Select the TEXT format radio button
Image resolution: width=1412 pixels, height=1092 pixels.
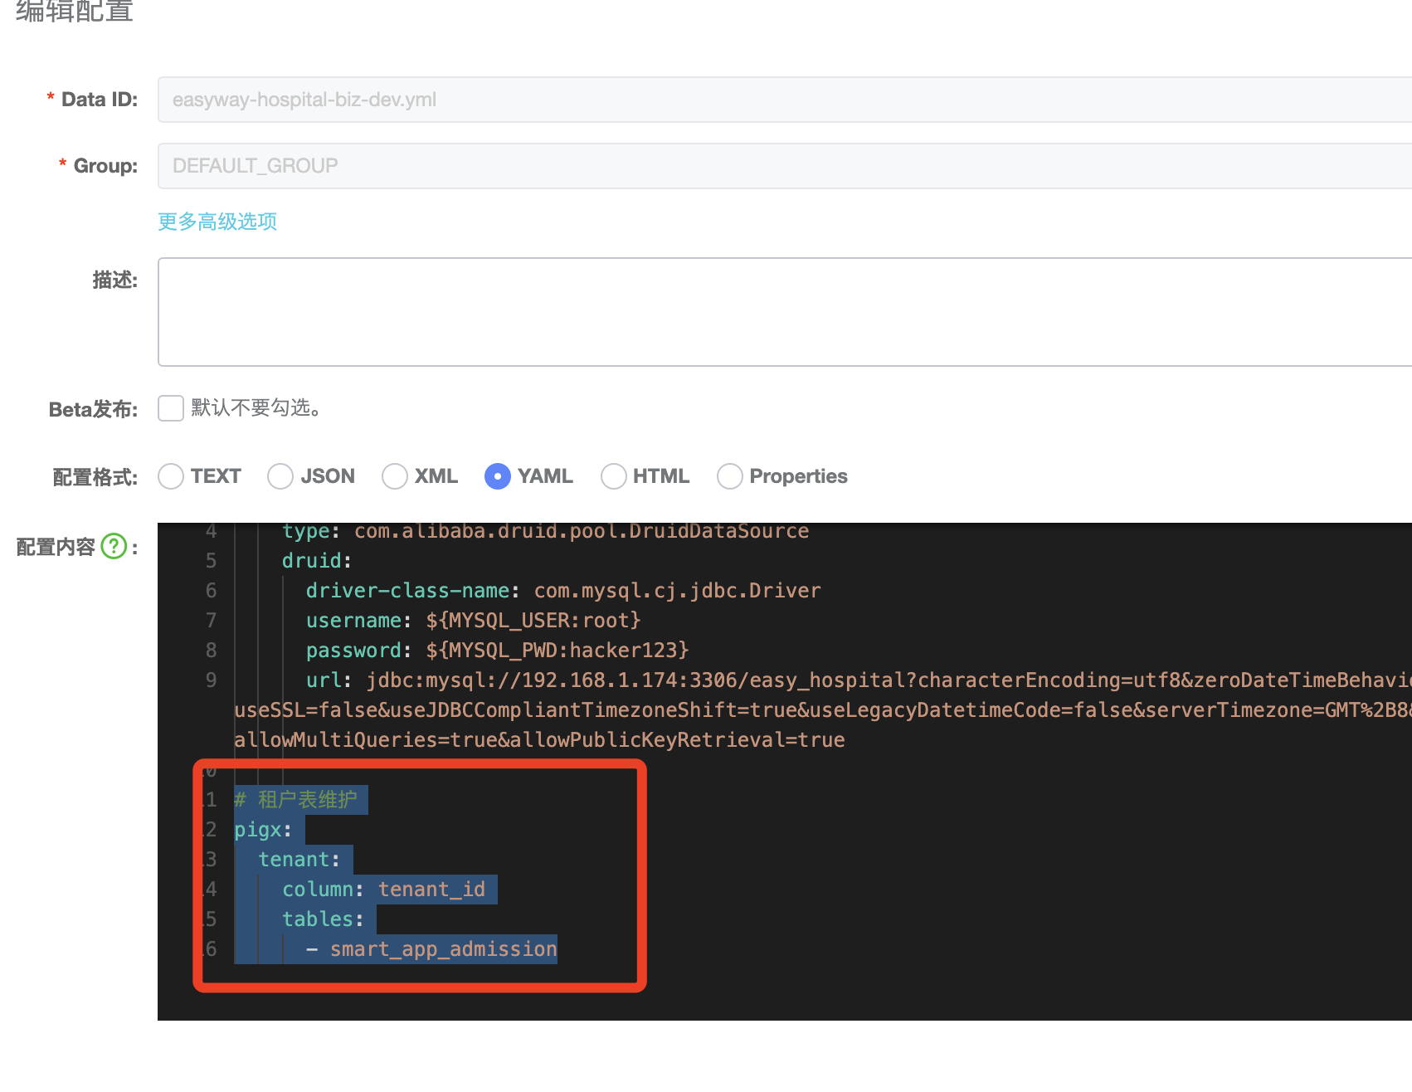click(x=171, y=476)
